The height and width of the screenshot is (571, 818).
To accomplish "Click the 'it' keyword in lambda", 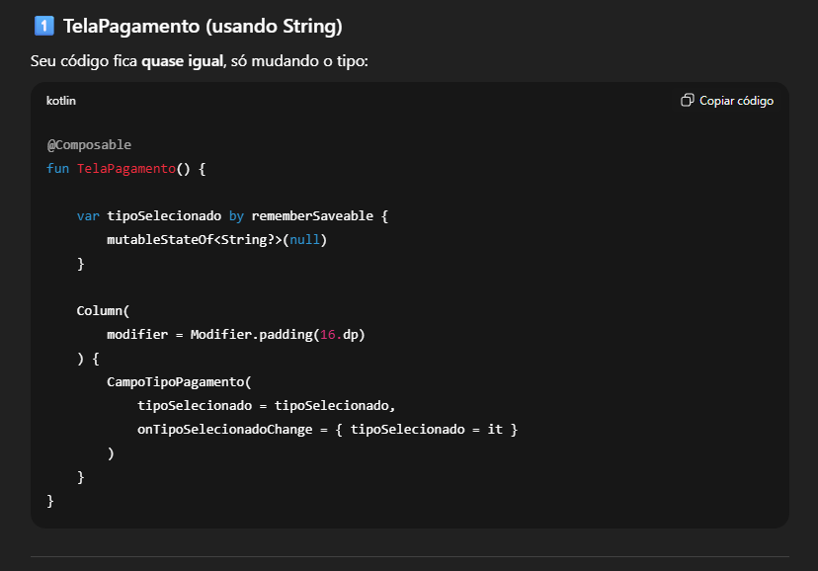I will [495, 429].
